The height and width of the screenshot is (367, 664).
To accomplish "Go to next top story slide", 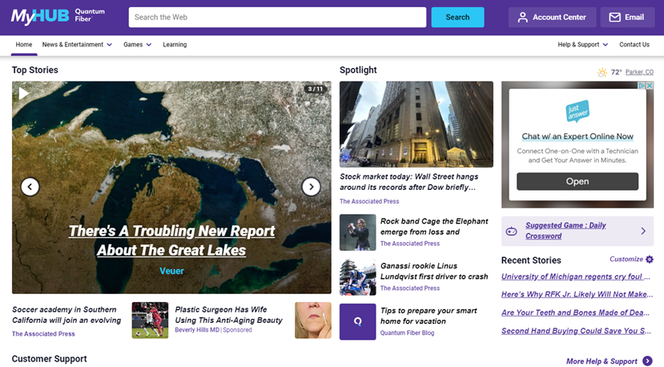I will (311, 187).
